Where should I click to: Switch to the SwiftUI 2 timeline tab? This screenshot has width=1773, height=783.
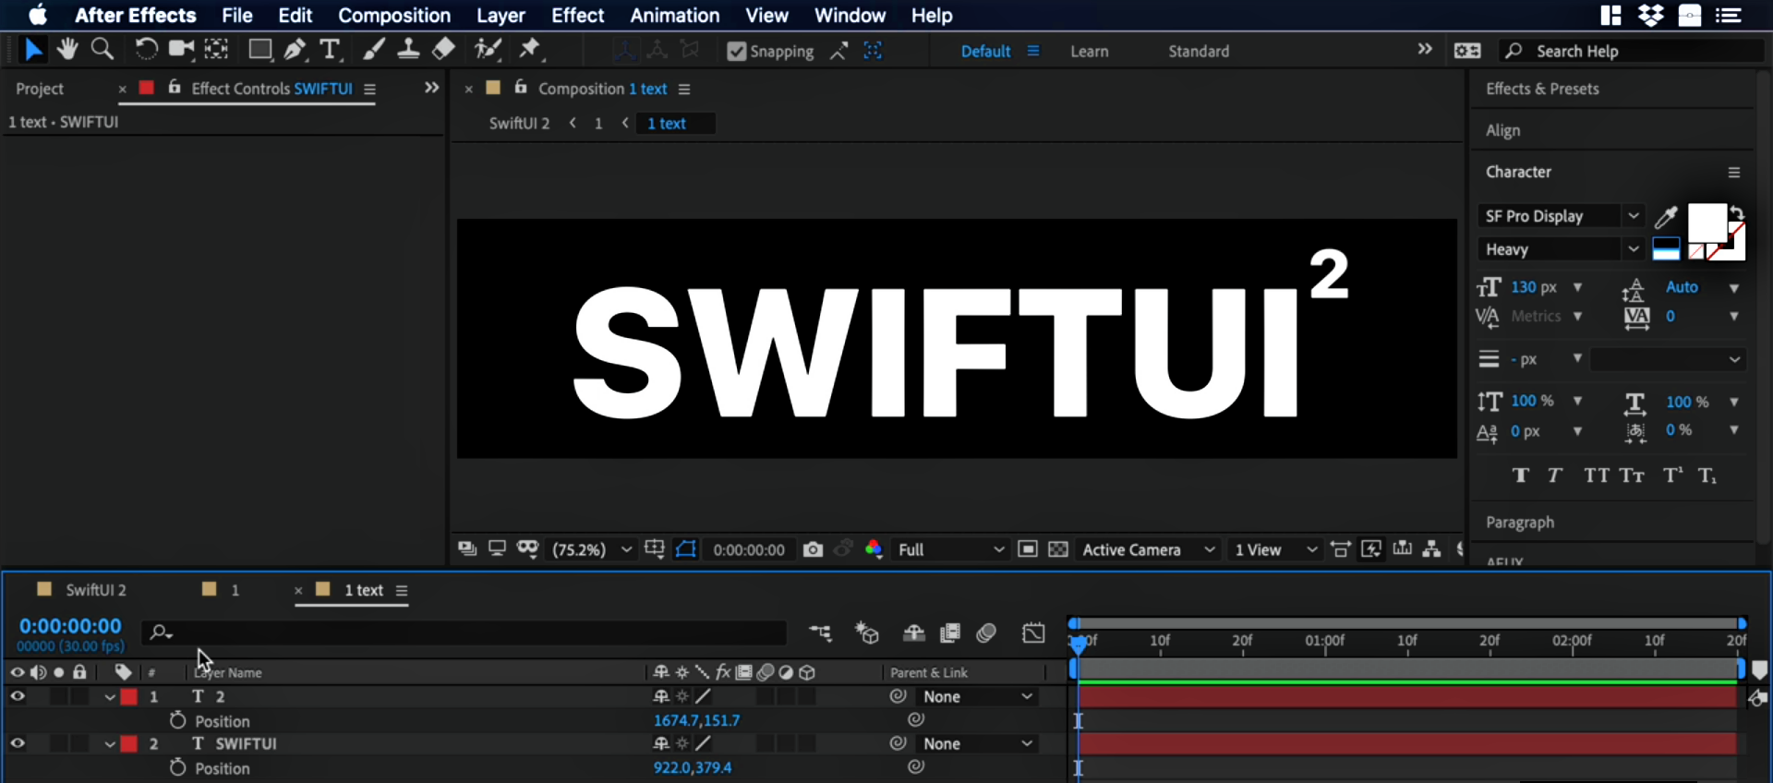coord(96,590)
